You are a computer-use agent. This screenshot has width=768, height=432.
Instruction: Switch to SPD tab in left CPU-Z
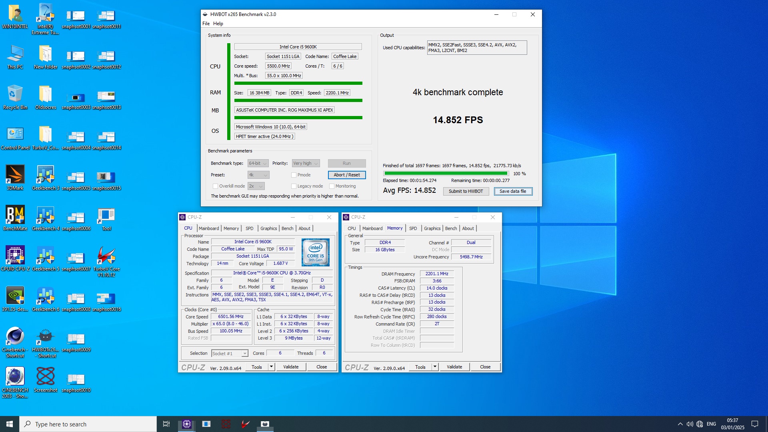250,228
